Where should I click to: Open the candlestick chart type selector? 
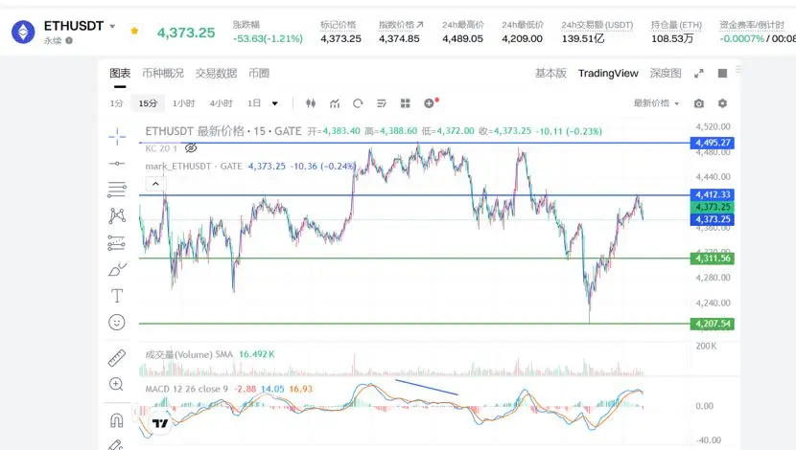[311, 103]
